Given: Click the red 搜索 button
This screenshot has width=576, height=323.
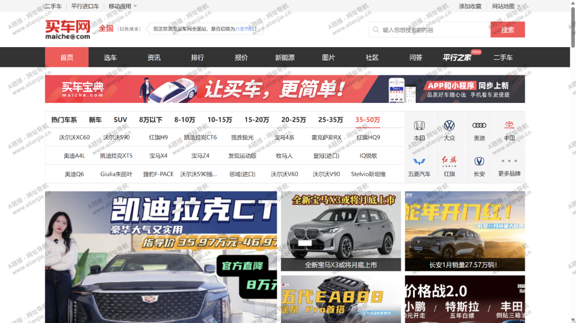Looking at the screenshot, I should (507, 30).
